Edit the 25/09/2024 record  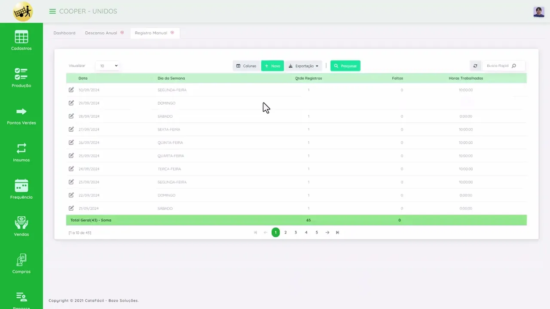tap(71, 155)
